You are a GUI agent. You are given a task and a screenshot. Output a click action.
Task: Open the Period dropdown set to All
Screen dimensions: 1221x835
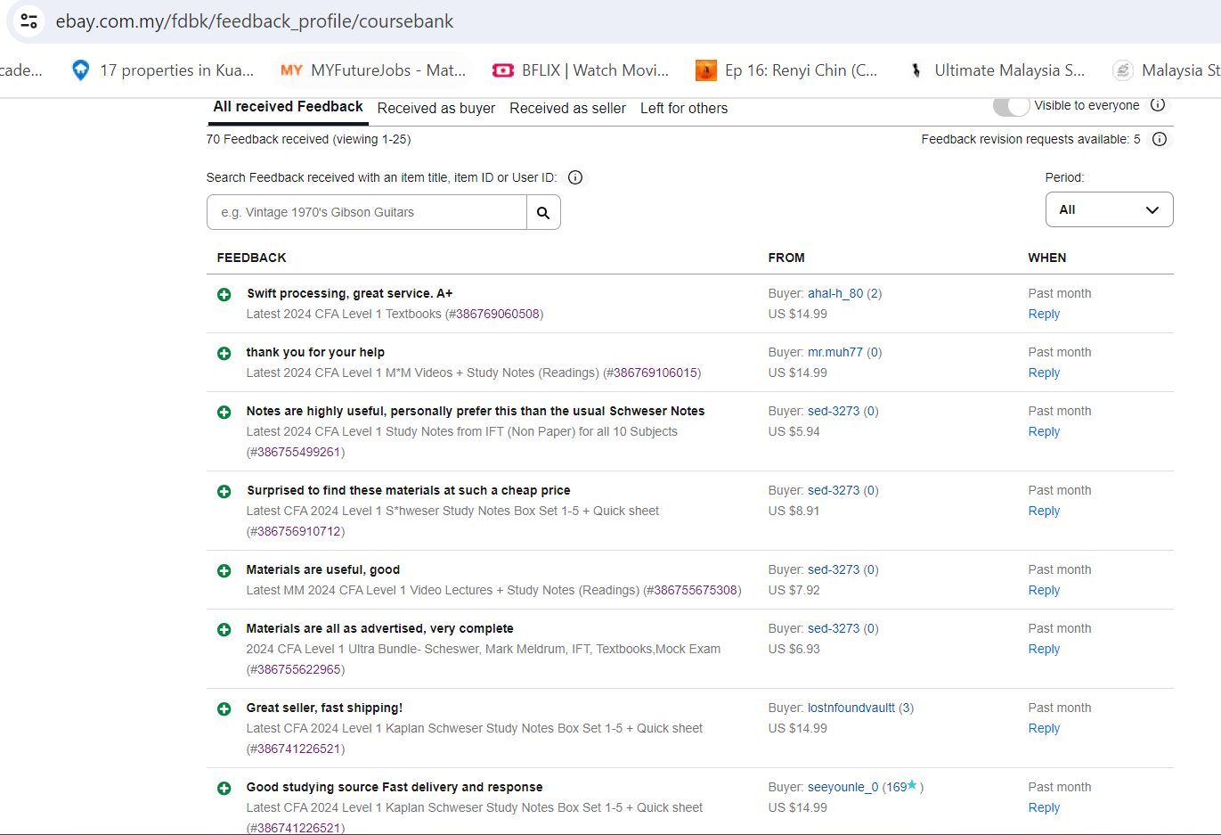coord(1109,209)
